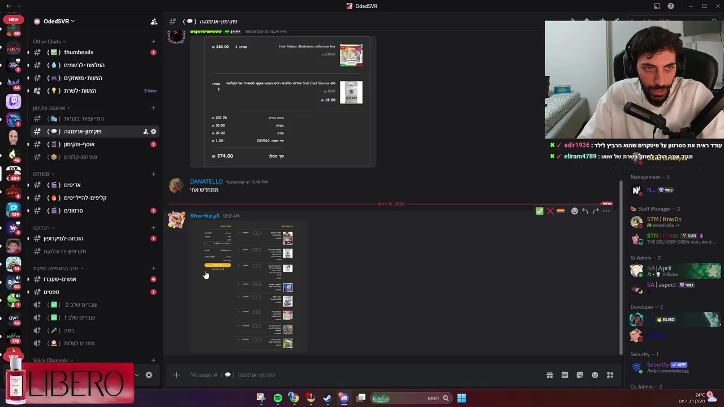
Task: Click the invite members icon beside OdedSVR
Action: tap(154, 21)
